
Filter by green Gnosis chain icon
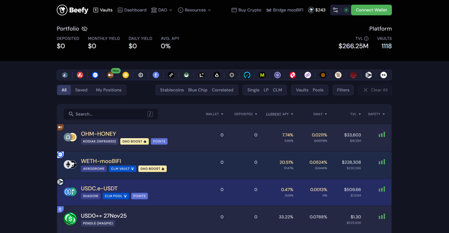pos(186,75)
